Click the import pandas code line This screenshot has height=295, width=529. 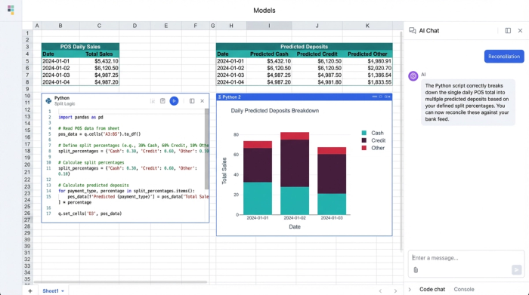pyautogui.click(x=81, y=117)
